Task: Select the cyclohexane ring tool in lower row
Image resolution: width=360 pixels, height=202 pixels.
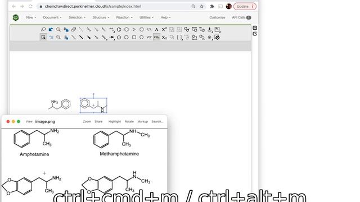Action: coord(127,37)
